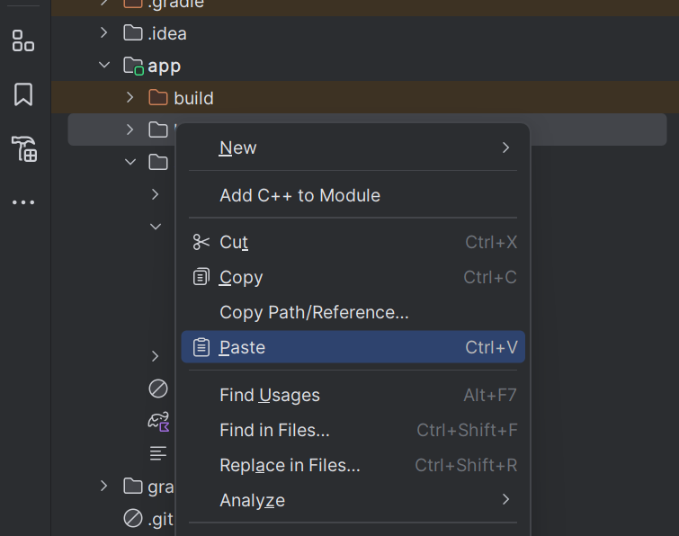Open the Structure tool window in sidebar

click(23, 40)
